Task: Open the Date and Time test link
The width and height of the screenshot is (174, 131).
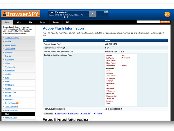Action: click(11, 92)
